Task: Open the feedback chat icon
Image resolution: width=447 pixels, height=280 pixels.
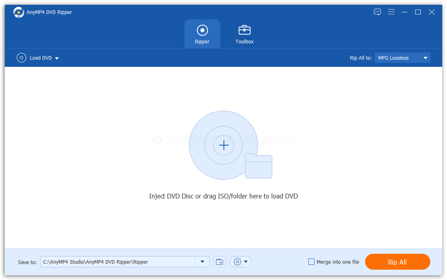Action: pyautogui.click(x=377, y=12)
